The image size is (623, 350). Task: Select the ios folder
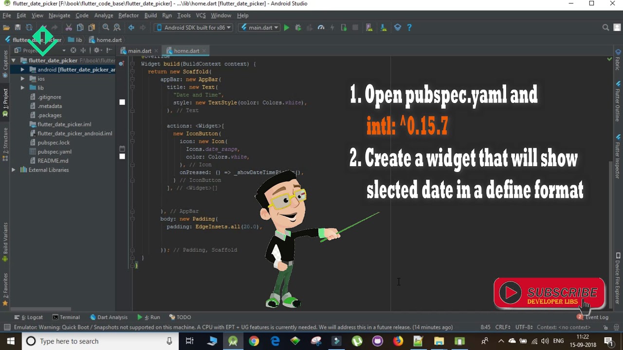tap(41, 79)
